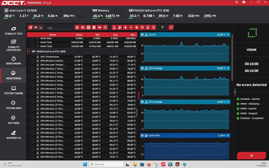
Task: Collapse the NVIDIA GeForce RTX 3090 group
Action: coord(30,51)
